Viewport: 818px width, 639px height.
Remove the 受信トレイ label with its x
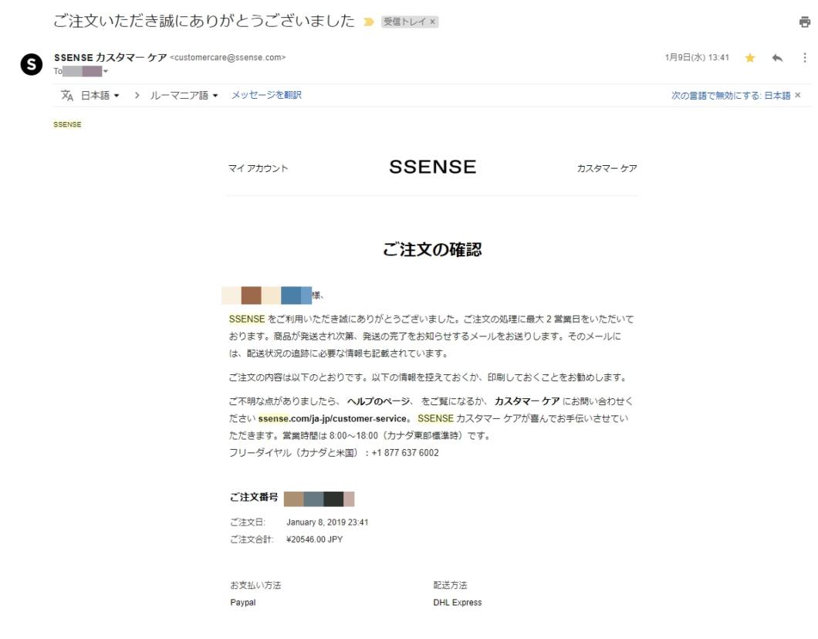(432, 22)
